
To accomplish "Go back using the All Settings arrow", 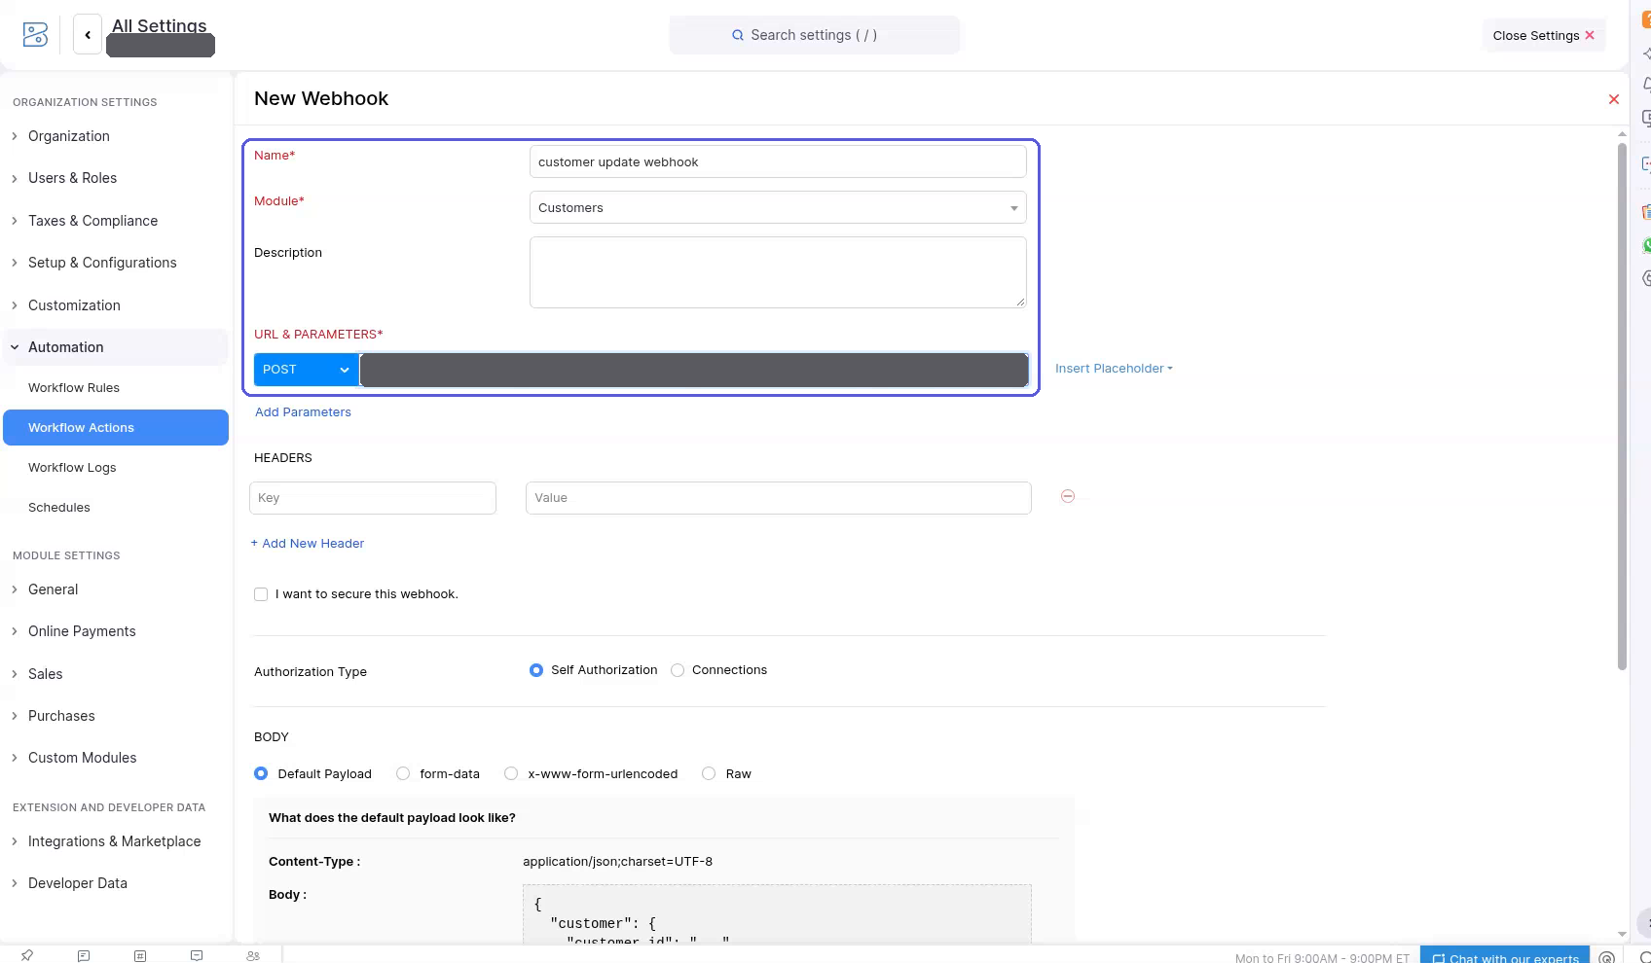I will click(x=88, y=35).
